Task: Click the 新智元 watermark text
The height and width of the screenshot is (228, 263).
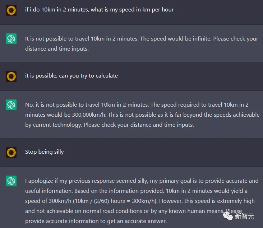Action: point(245,216)
